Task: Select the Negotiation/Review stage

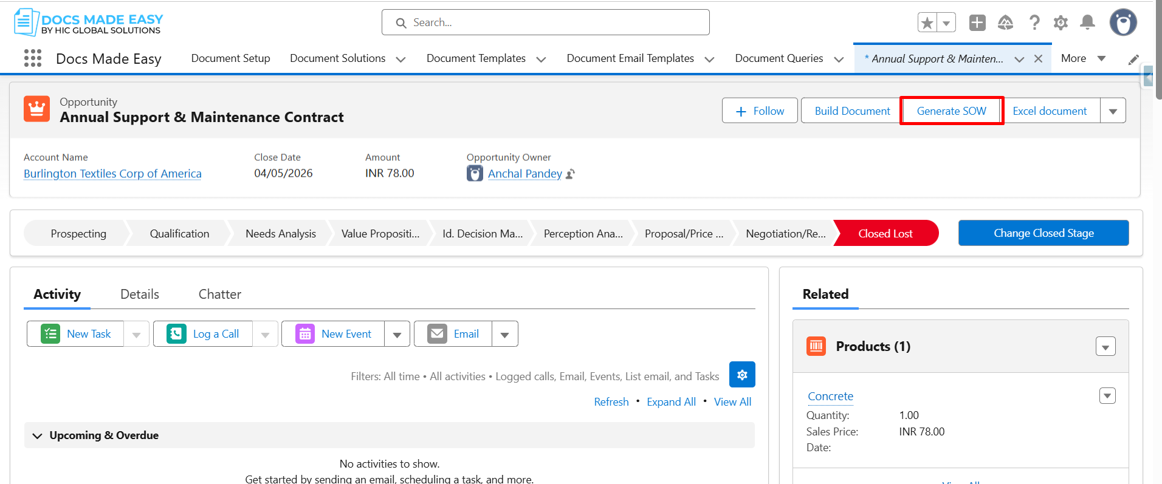Action: pos(786,234)
